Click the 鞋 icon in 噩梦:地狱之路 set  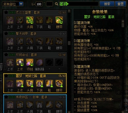click(49, 84)
